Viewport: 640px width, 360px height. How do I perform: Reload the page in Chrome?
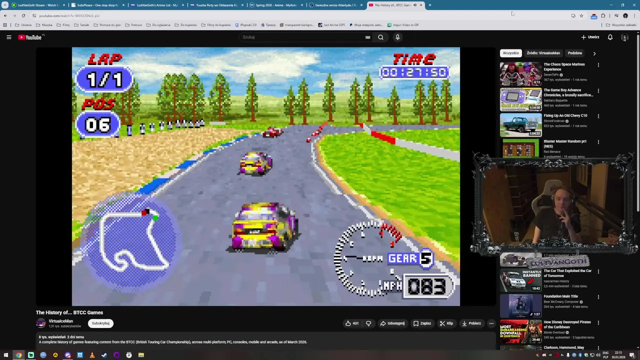point(23,15)
